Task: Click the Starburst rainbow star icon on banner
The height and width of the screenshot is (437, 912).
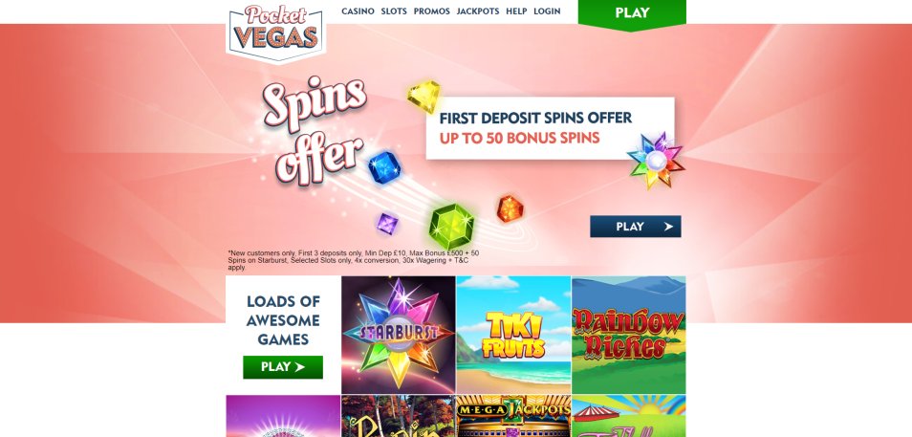Action: tap(657, 160)
